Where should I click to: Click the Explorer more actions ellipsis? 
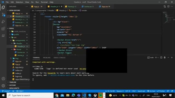(x=27, y=7)
